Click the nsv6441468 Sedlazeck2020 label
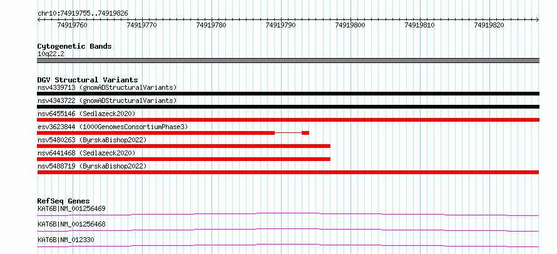This screenshot has height=254, width=557. click(86, 153)
